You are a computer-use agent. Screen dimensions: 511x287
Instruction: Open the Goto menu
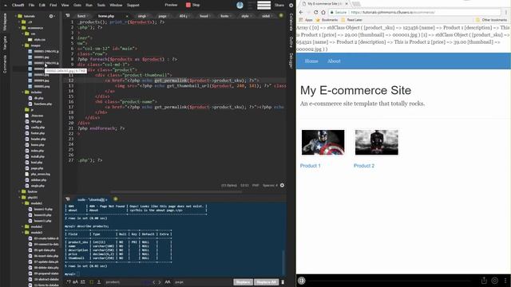[x=77, y=5]
